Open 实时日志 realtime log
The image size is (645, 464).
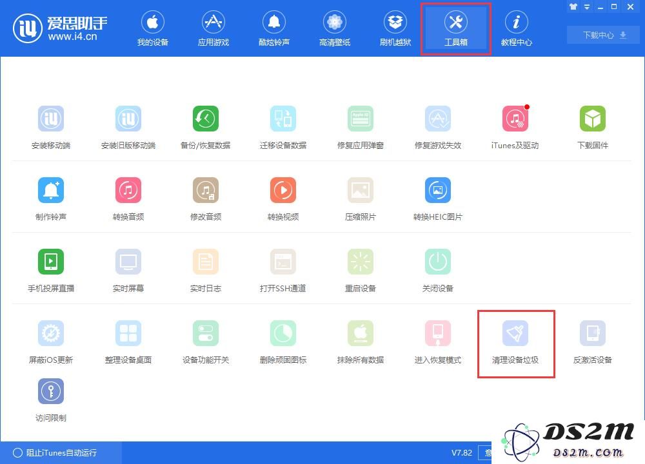point(206,270)
